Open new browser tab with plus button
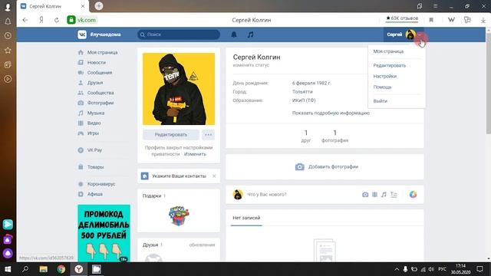The image size is (491, 276). (x=99, y=6)
